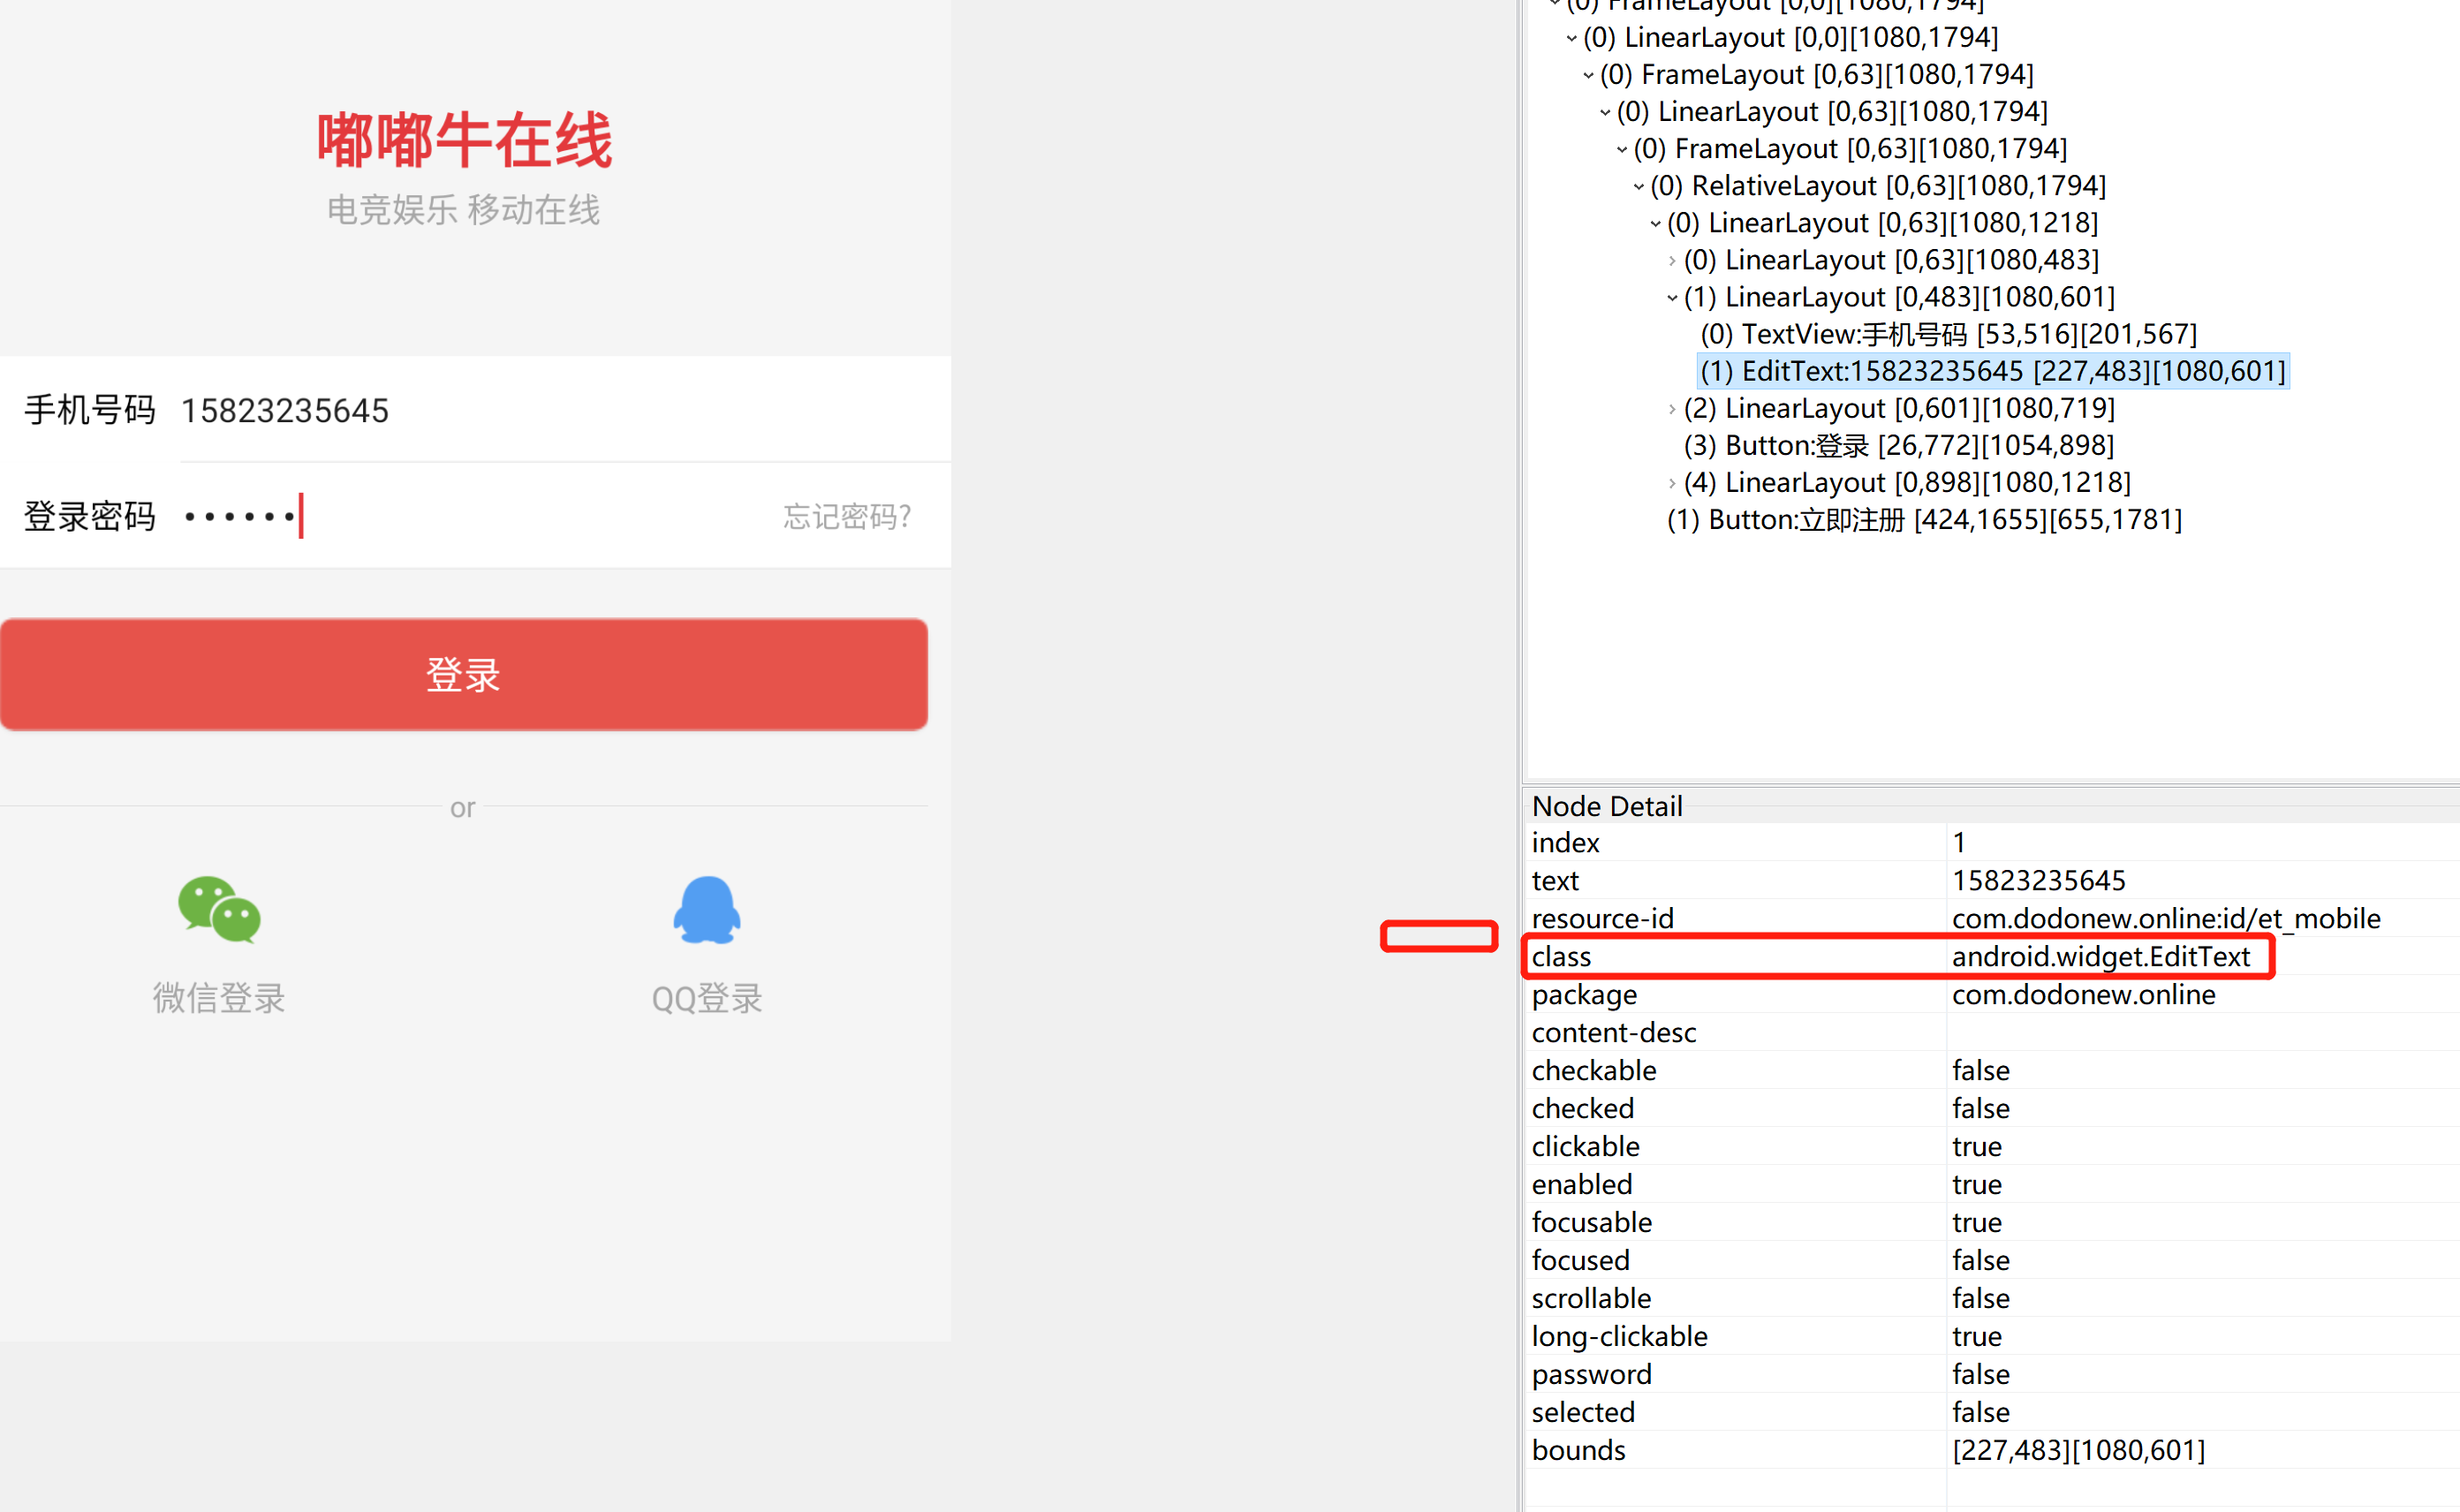The height and width of the screenshot is (1512, 2460).
Task: Click the clickable property row
Action: pos(1994,1146)
